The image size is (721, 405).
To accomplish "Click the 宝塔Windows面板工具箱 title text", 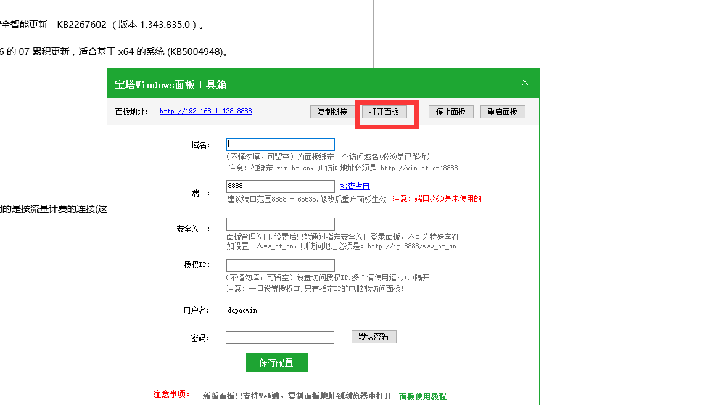I will coord(170,84).
